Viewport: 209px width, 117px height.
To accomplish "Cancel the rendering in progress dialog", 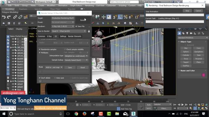I will coord(198,11).
